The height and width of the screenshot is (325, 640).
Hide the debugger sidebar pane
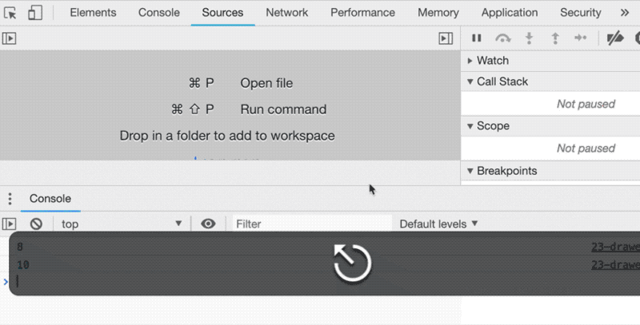(446, 38)
